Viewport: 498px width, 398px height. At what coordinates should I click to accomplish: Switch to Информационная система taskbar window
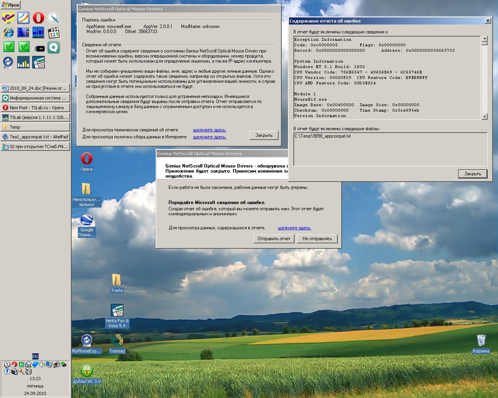pyautogui.click(x=35, y=98)
